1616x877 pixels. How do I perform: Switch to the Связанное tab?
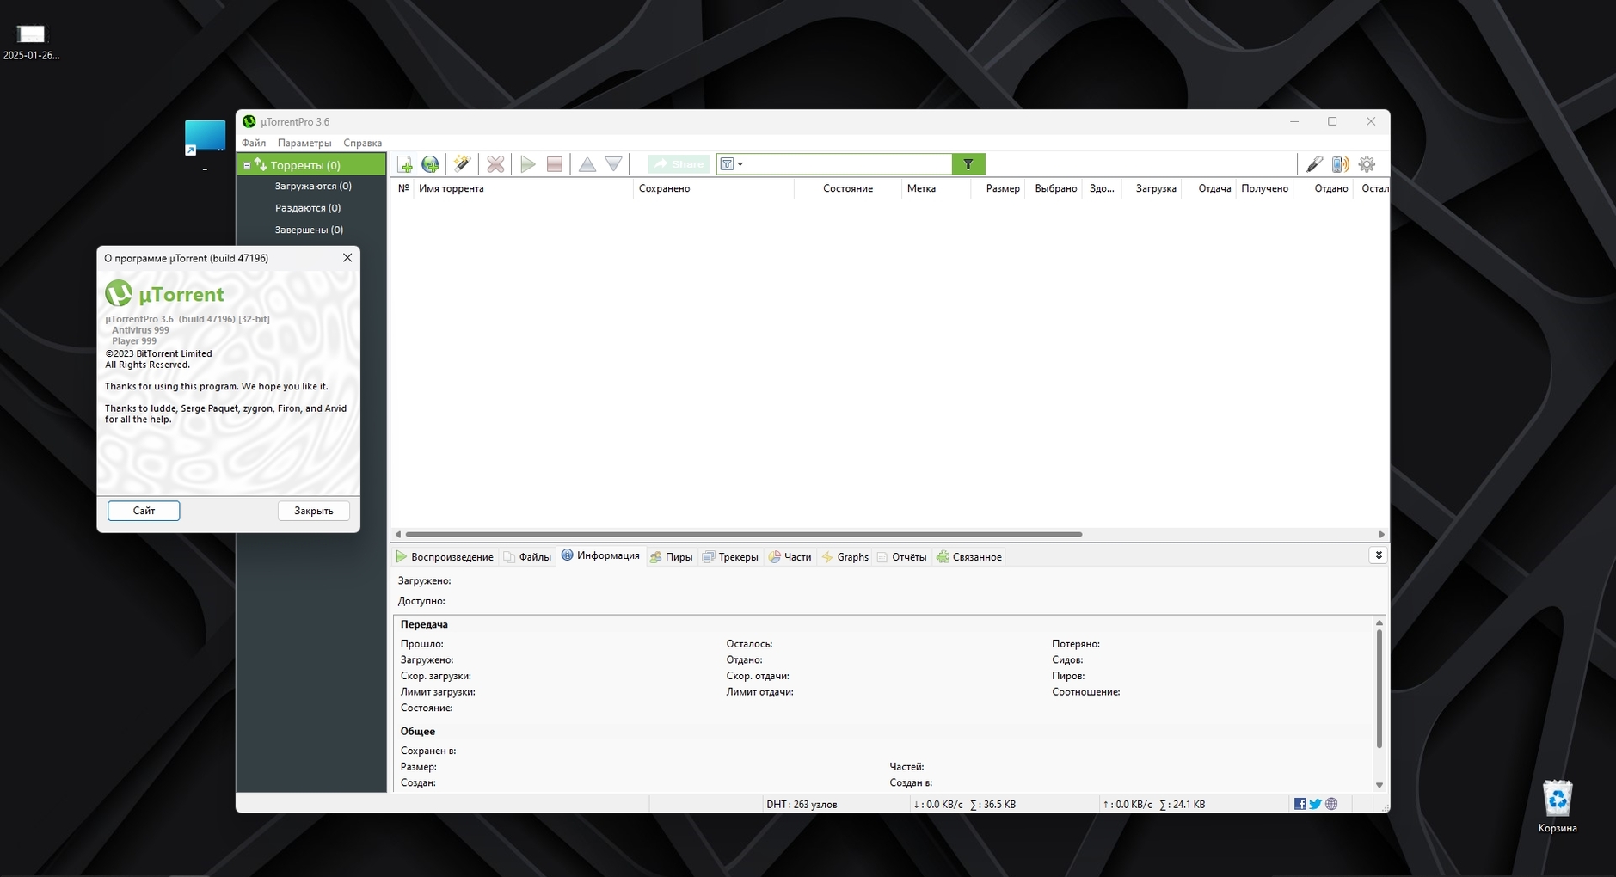click(969, 557)
